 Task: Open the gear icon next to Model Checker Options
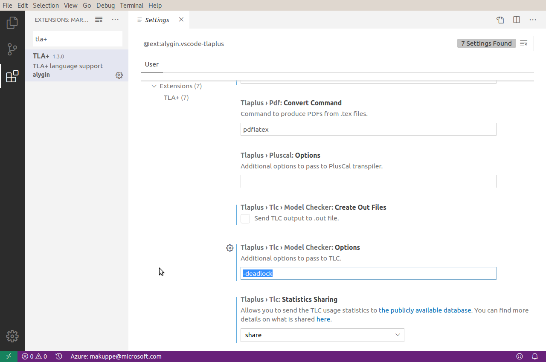click(x=230, y=248)
